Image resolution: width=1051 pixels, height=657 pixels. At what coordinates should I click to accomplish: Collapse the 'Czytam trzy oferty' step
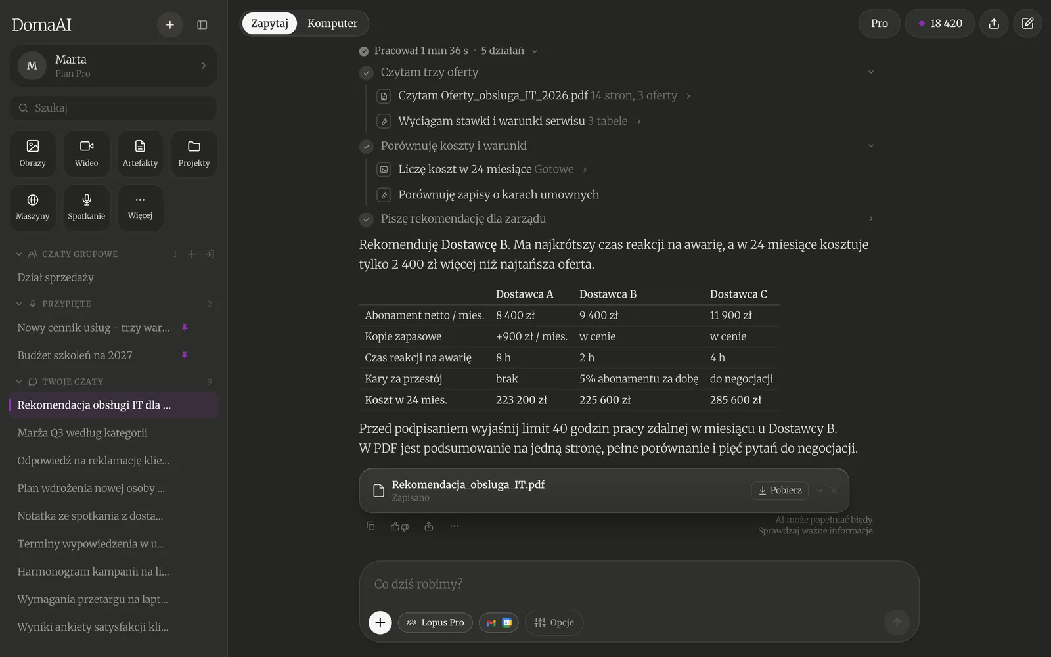[871, 72]
